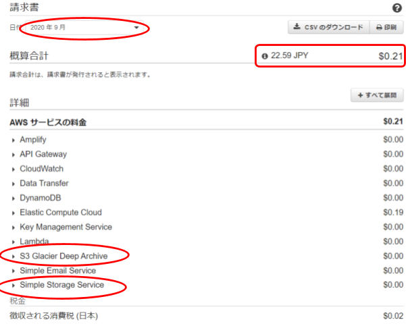This screenshot has height=326, width=406.
Task: Click the $0.02 consumption tax amount
Action: (393, 316)
